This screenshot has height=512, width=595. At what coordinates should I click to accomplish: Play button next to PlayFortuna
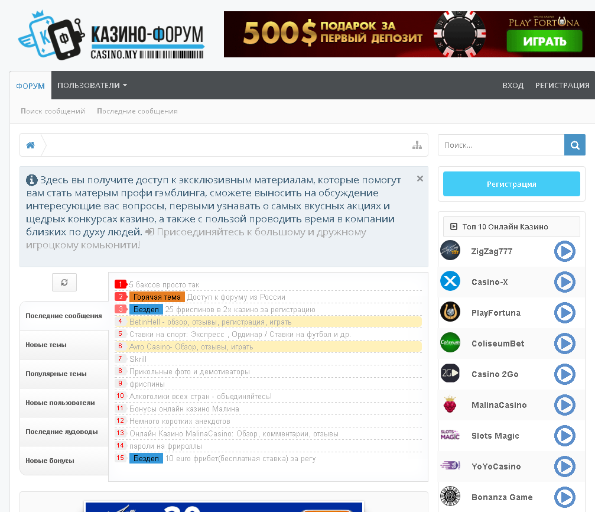pyautogui.click(x=565, y=313)
